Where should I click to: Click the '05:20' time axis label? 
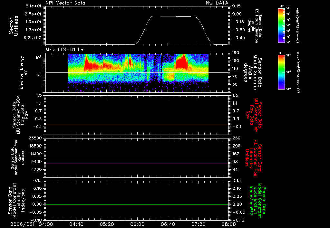click(x=107, y=224)
